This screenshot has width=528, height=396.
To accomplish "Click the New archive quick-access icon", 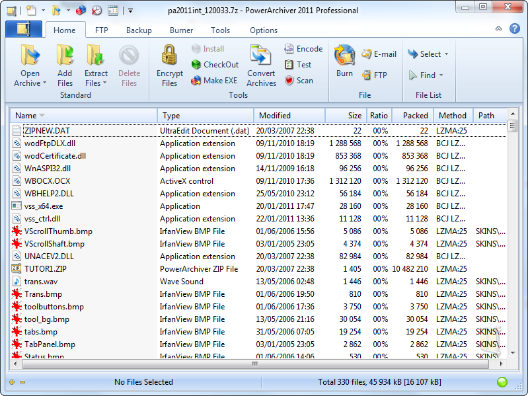I will coord(31,11).
